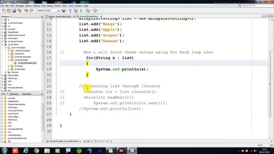Click the Save All toolbar icon
Image resolution: width=274 pixels, height=154 pixels.
(19, 11)
